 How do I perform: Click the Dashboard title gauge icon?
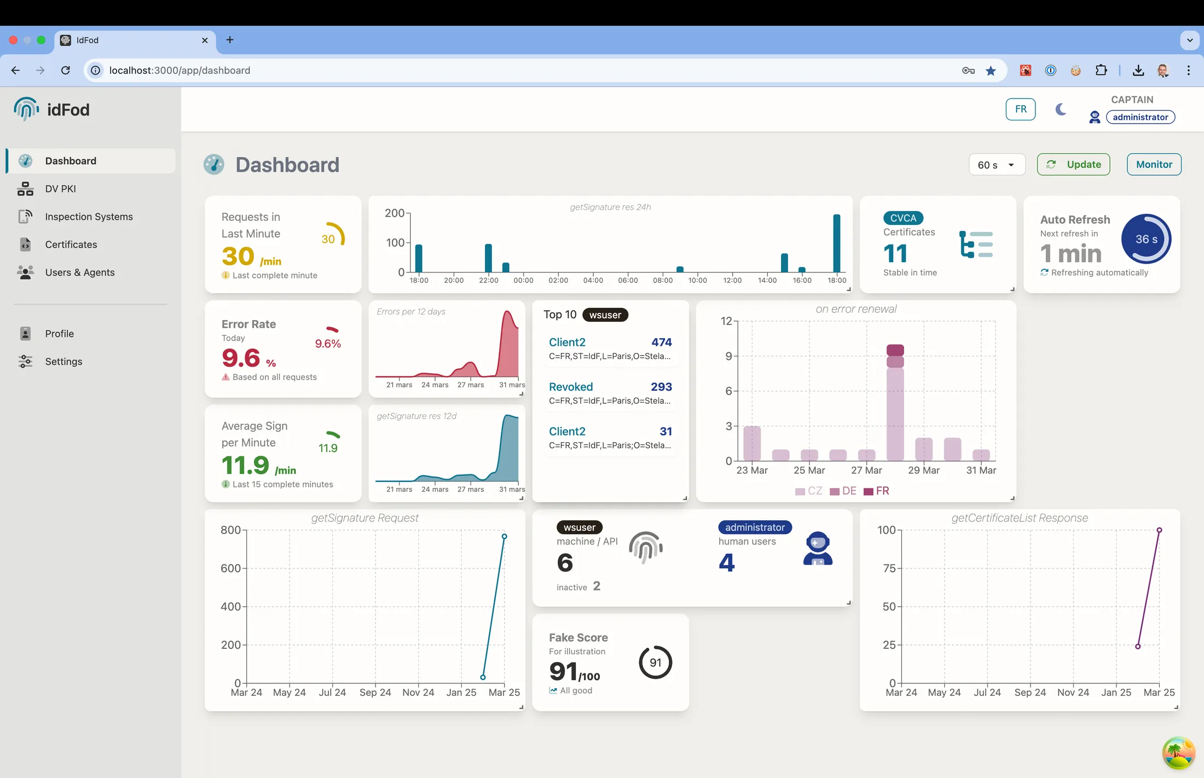click(214, 165)
